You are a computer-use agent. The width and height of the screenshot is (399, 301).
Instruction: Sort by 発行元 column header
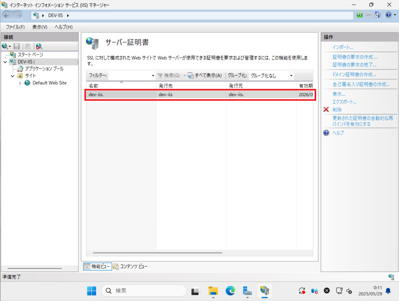pyautogui.click(x=261, y=85)
